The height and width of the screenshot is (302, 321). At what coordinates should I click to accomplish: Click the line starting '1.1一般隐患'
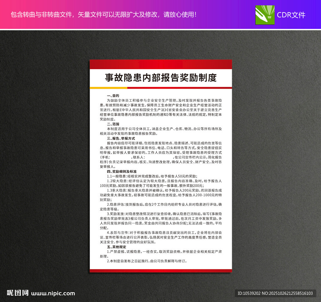[152, 176]
